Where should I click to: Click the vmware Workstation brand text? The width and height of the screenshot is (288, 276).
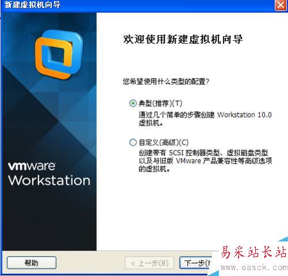tap(49, 174)
